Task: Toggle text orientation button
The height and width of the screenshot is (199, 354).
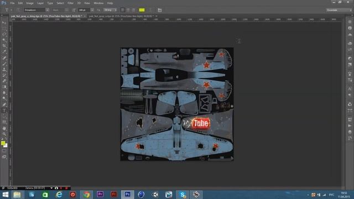Action: [18, 10]
